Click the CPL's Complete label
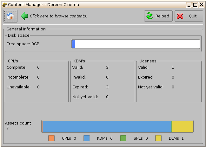Screen dimensions: 206x147 17,67
